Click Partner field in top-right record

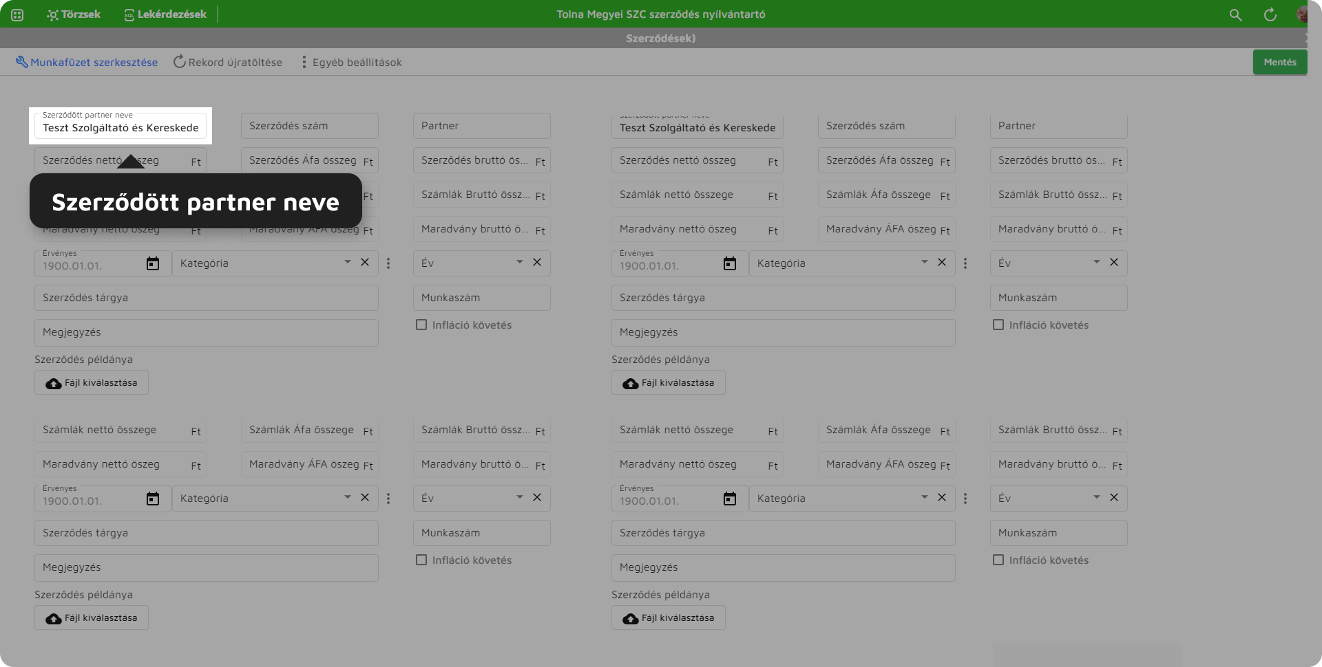[x=1059, y=126]
